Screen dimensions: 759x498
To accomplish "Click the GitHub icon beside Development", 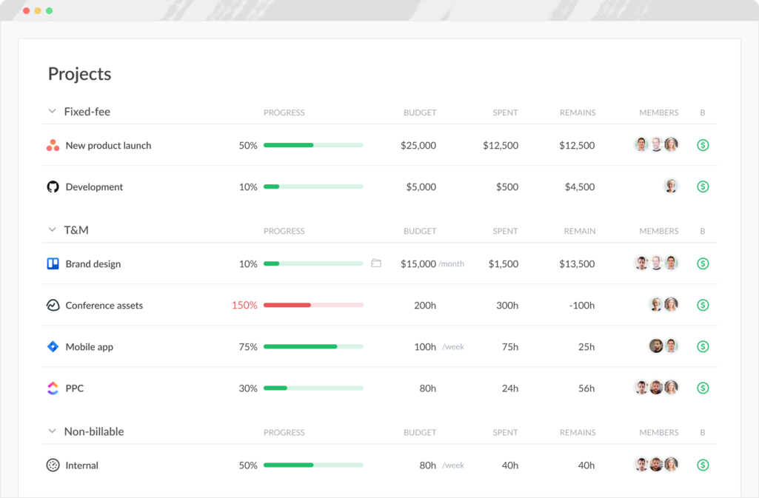I will click(52, 186).
